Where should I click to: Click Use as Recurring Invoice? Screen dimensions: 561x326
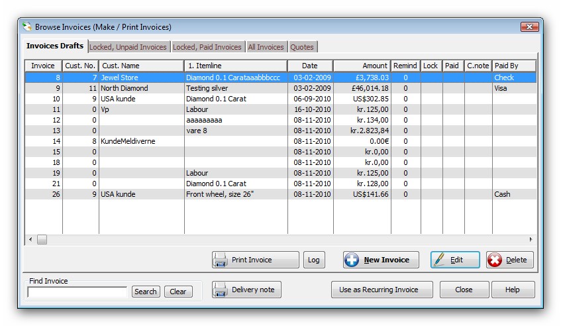[x=382, y=290]
